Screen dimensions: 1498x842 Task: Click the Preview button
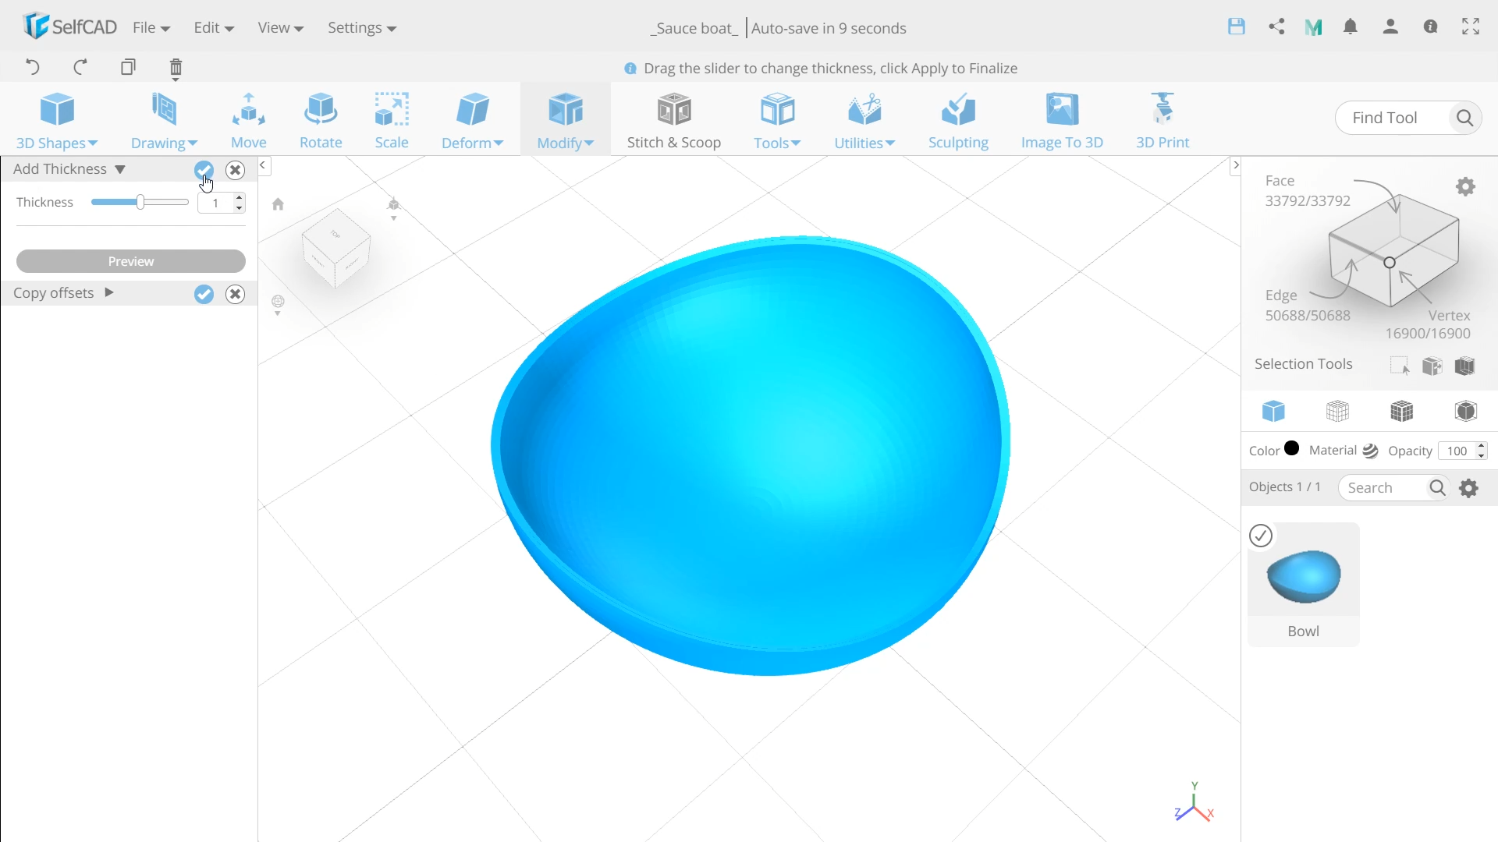(x=131, y=261)
